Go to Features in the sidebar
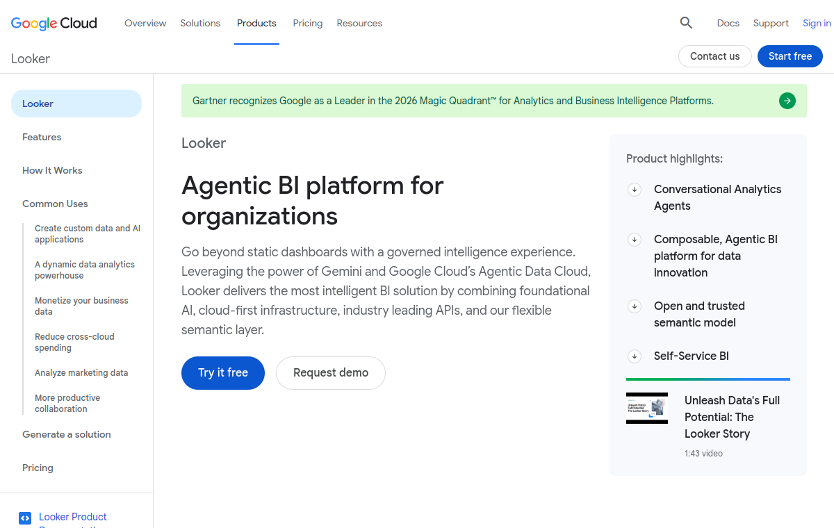The height and width of the screenshot is (528, 834). coord(42,137)
